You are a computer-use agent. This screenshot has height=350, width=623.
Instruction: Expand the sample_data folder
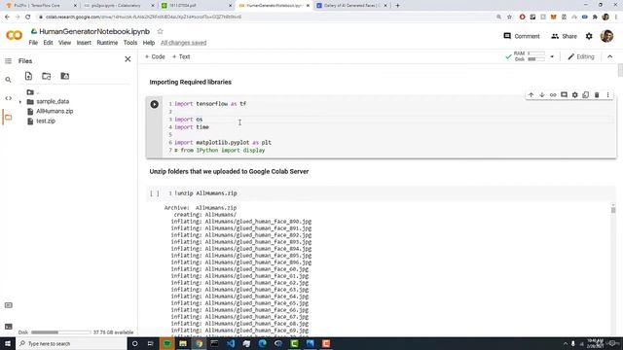click(20, 102)
